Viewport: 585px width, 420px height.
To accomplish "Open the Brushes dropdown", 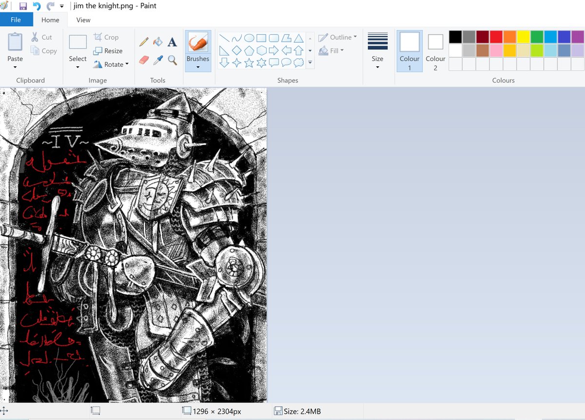I will pos(198,51).
